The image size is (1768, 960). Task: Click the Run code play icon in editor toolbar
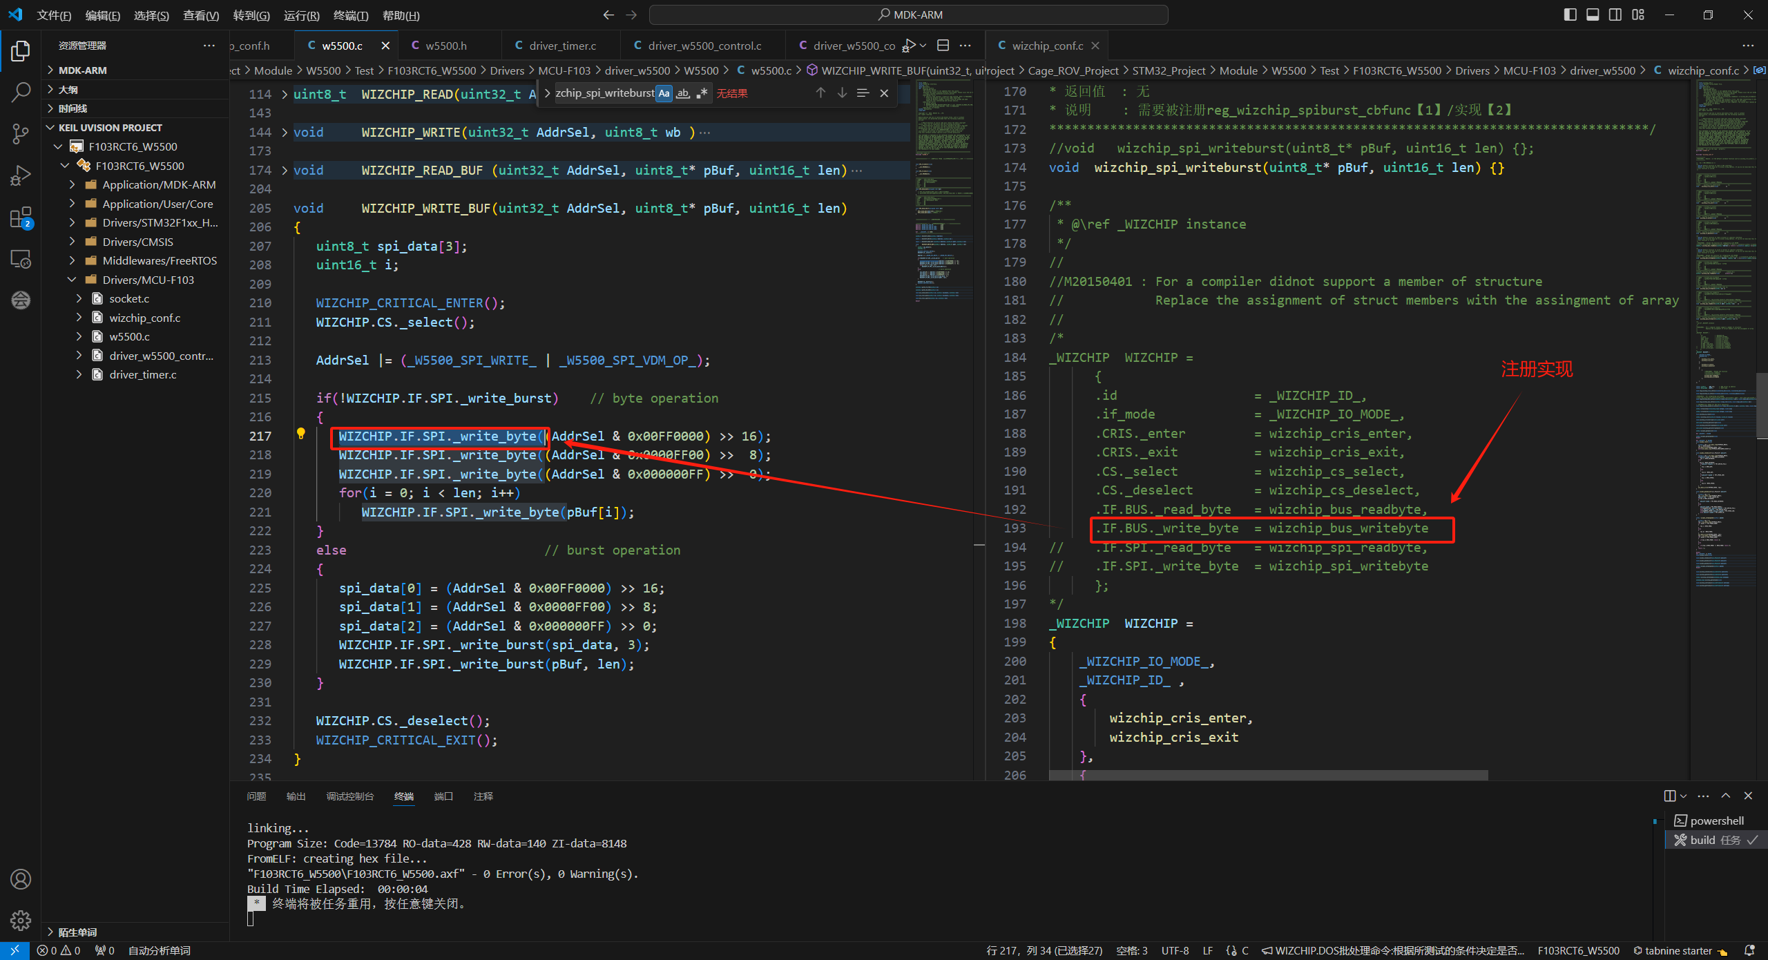910,46
